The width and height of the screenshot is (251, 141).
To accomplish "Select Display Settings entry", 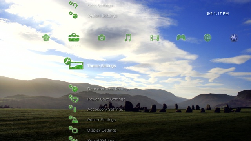I will tap(102, 130).
